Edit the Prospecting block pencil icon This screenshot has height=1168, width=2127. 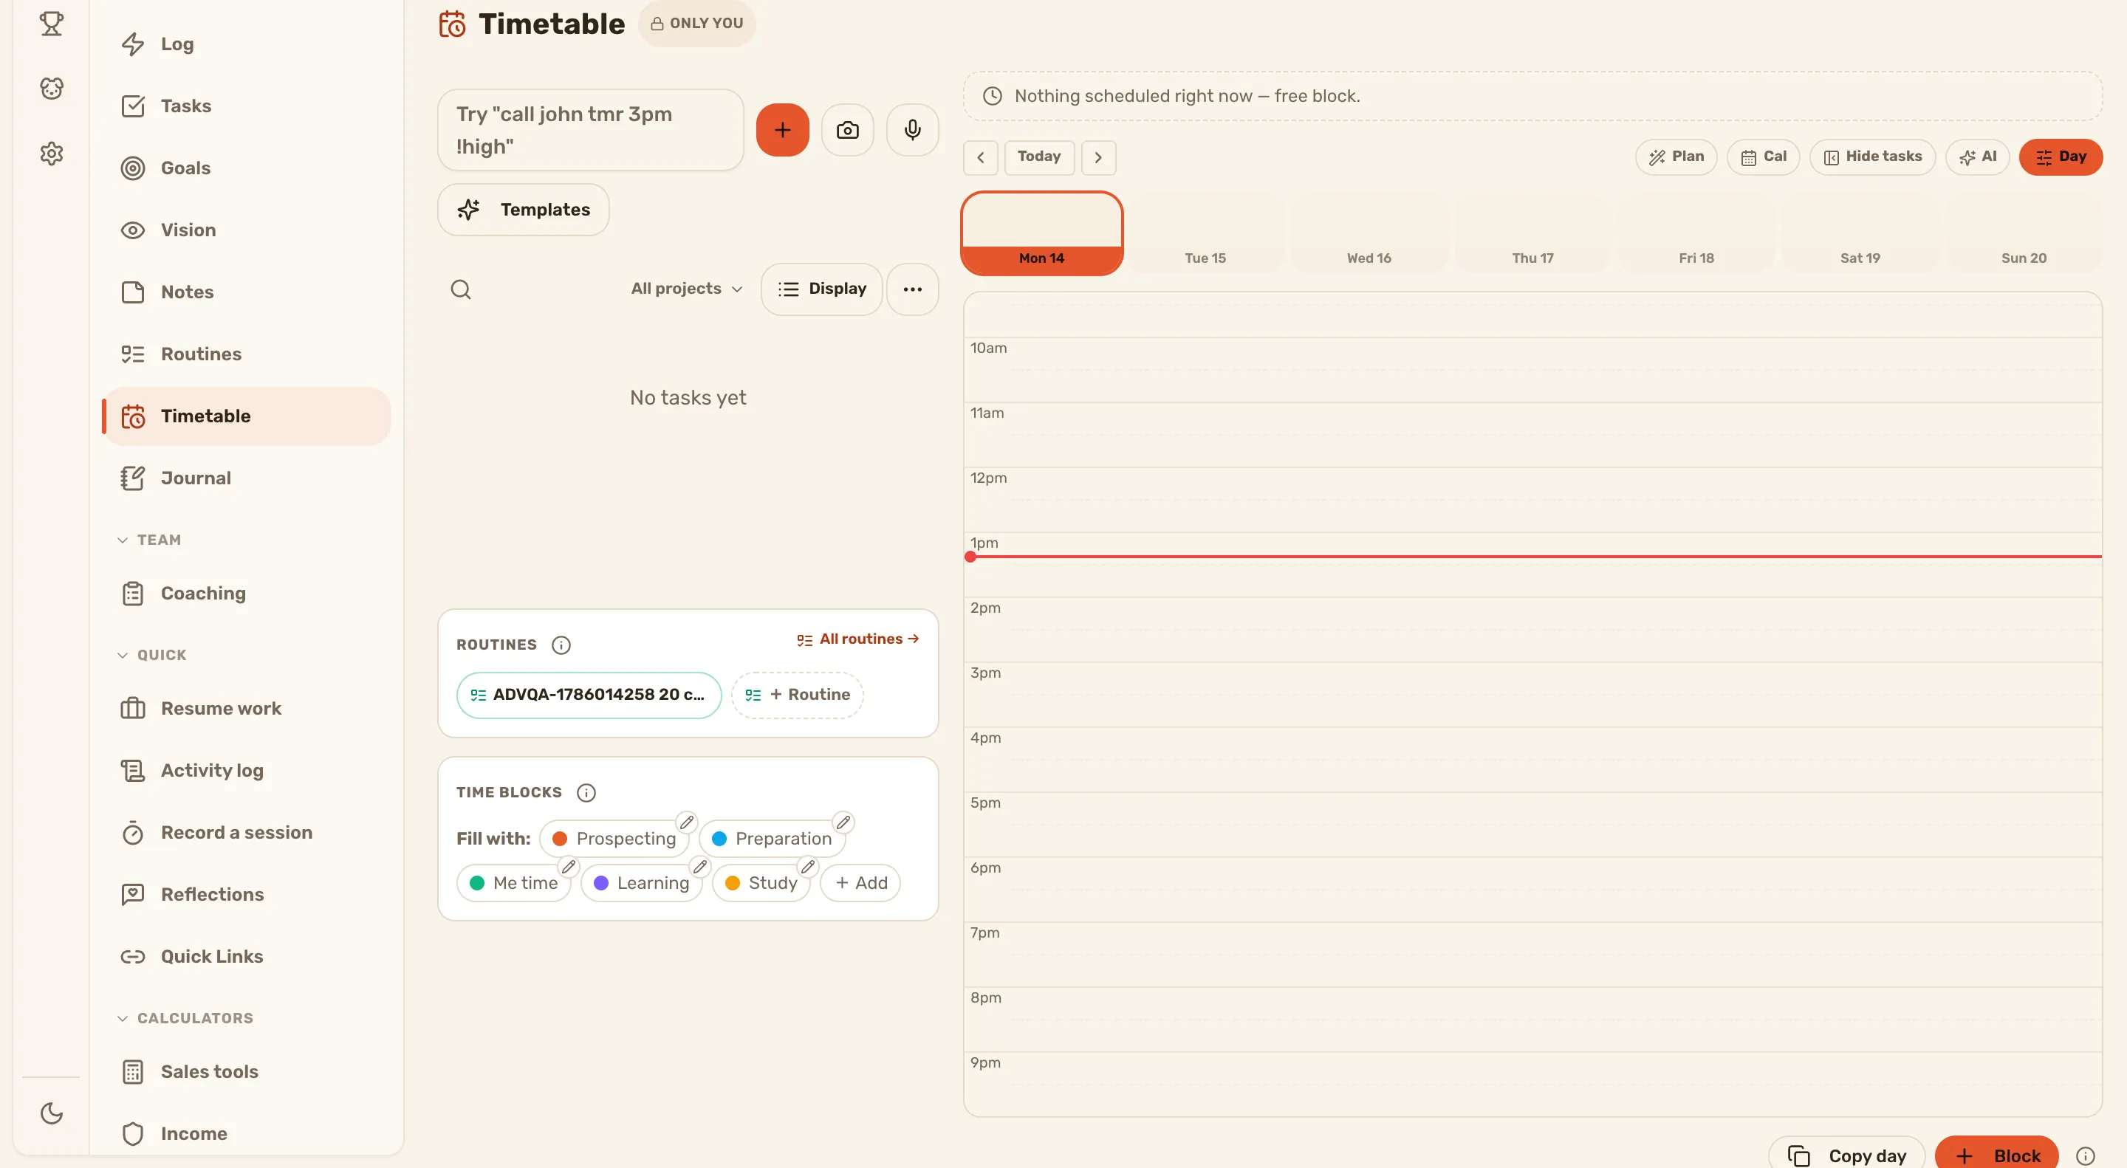tap(686, 822)
